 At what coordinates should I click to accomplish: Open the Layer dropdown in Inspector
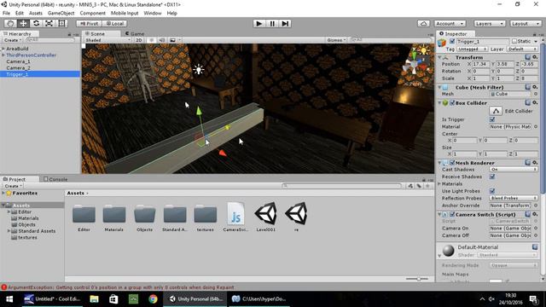[x=522, y=49]
